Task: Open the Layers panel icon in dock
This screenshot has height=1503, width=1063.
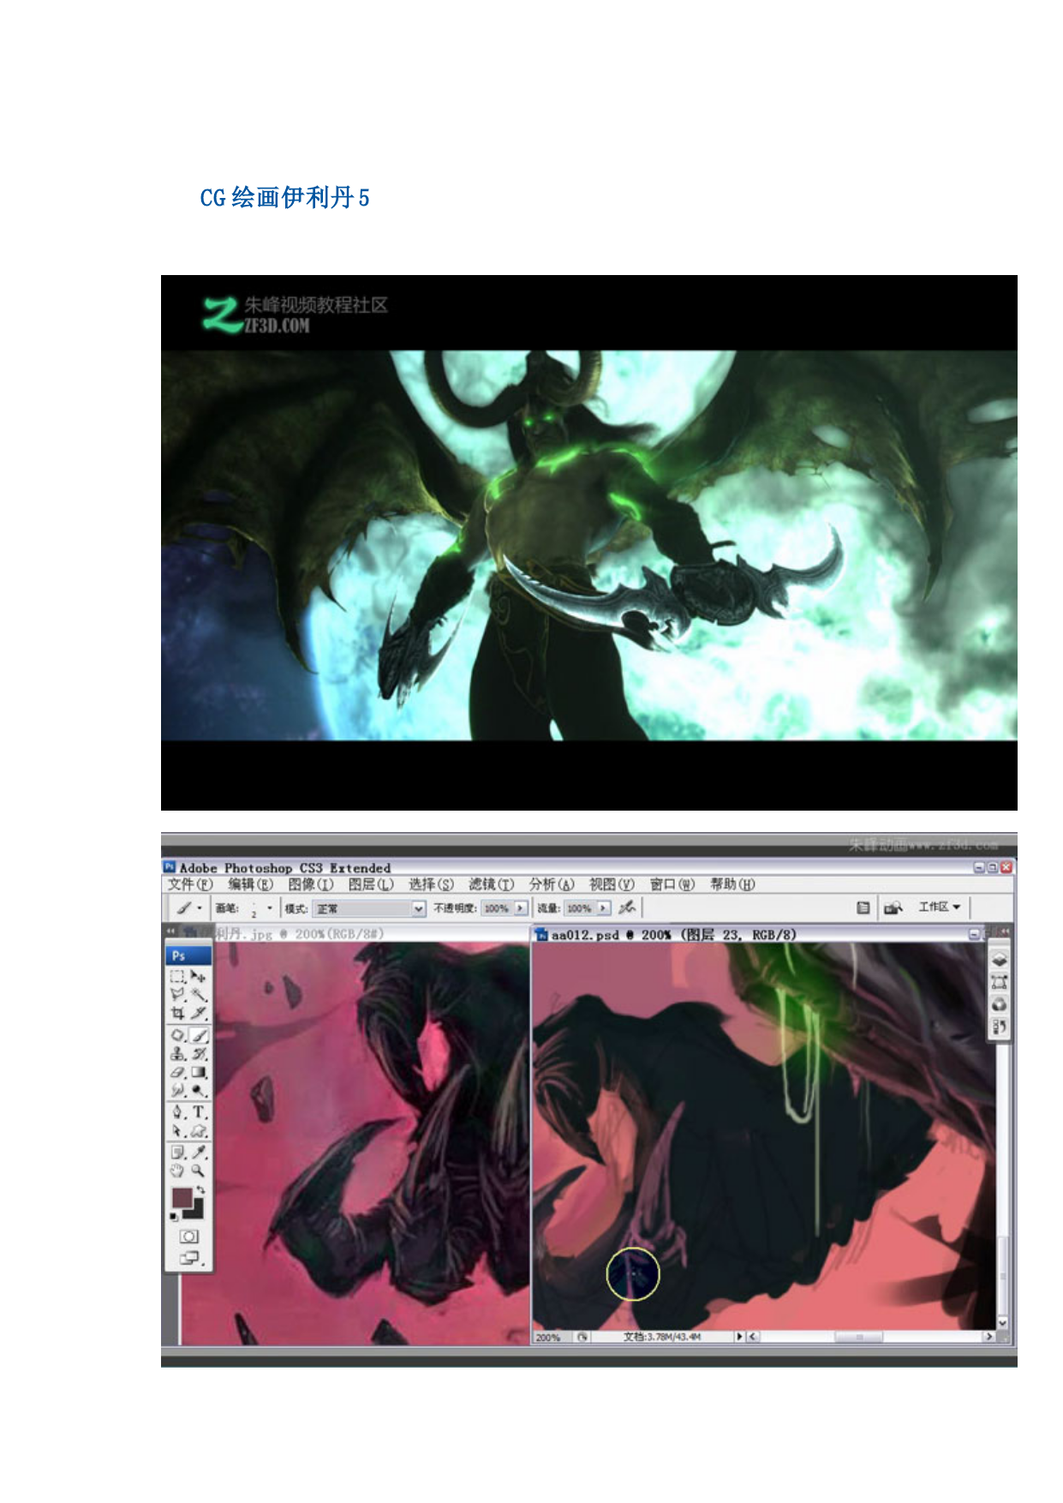Action: click(999, 960)
